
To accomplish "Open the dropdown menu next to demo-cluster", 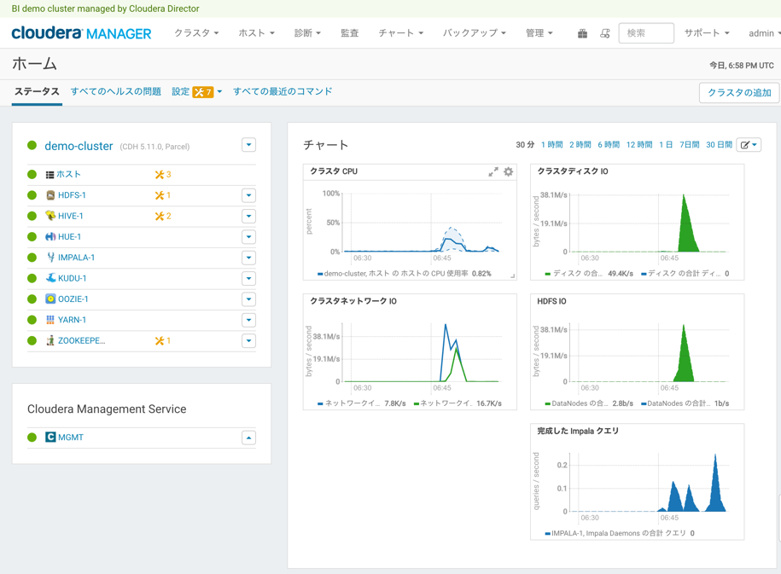I will (248, 145).
